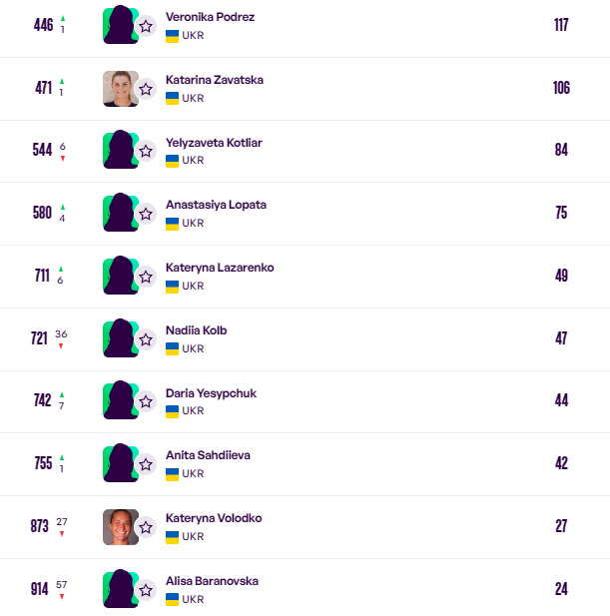610x616 pixels.
Task: Go to Yelyzaveta Kotliar's player page
Action: (214, 143)
